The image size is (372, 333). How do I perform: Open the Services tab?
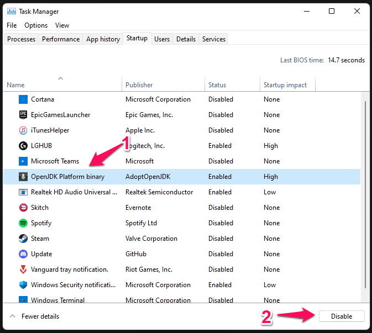click(214, 39)
